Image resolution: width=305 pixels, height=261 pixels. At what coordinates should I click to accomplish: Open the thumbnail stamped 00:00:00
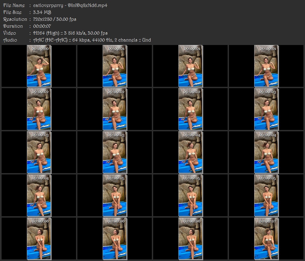39,66
